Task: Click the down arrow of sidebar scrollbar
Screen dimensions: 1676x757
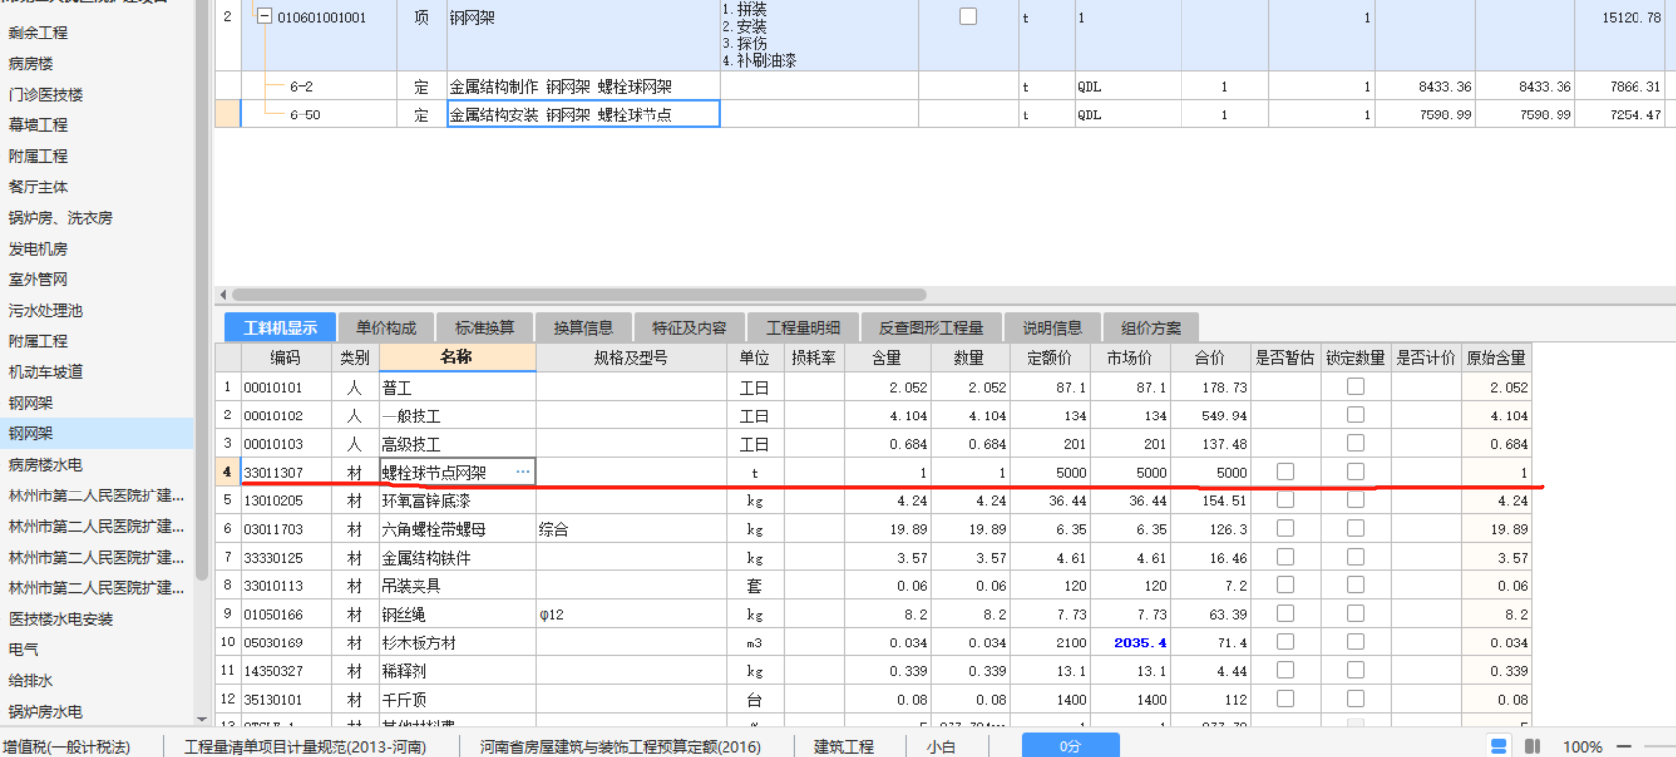Action: (x=202, y=719)
